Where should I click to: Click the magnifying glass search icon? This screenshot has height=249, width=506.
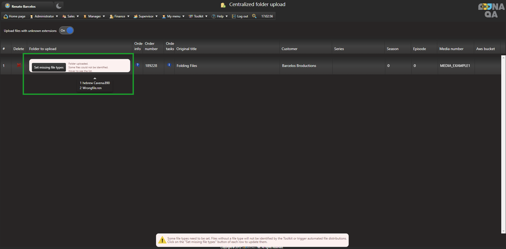254,16
